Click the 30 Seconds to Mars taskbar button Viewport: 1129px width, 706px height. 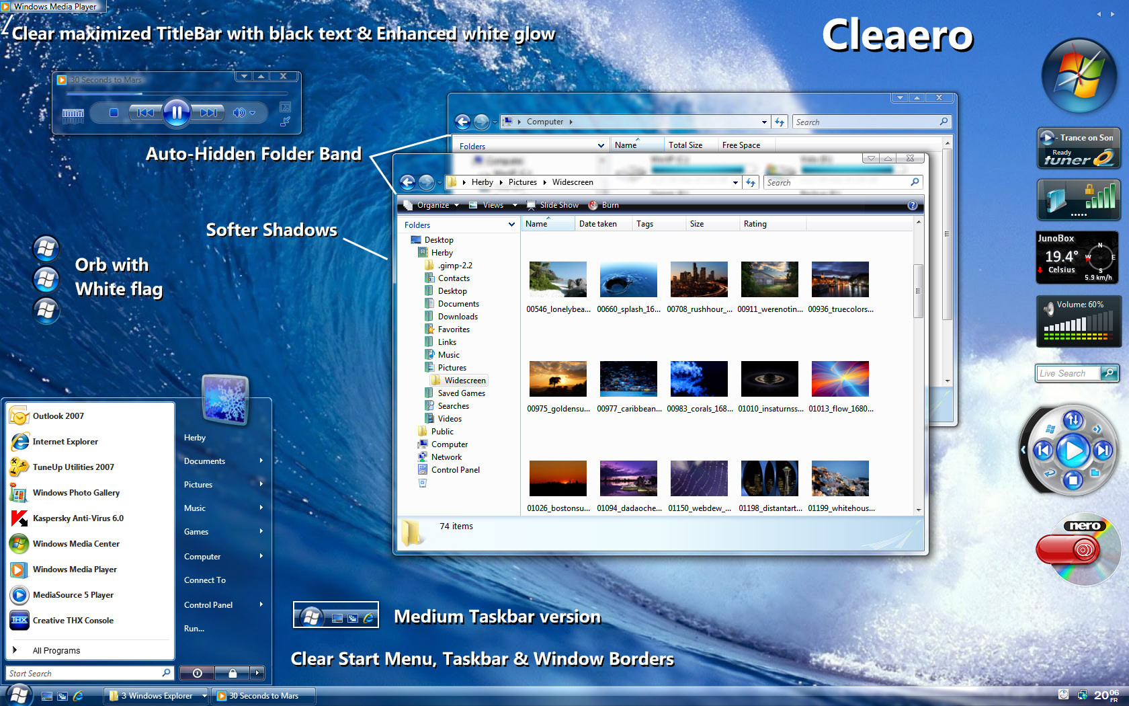[x=263, y=696]
